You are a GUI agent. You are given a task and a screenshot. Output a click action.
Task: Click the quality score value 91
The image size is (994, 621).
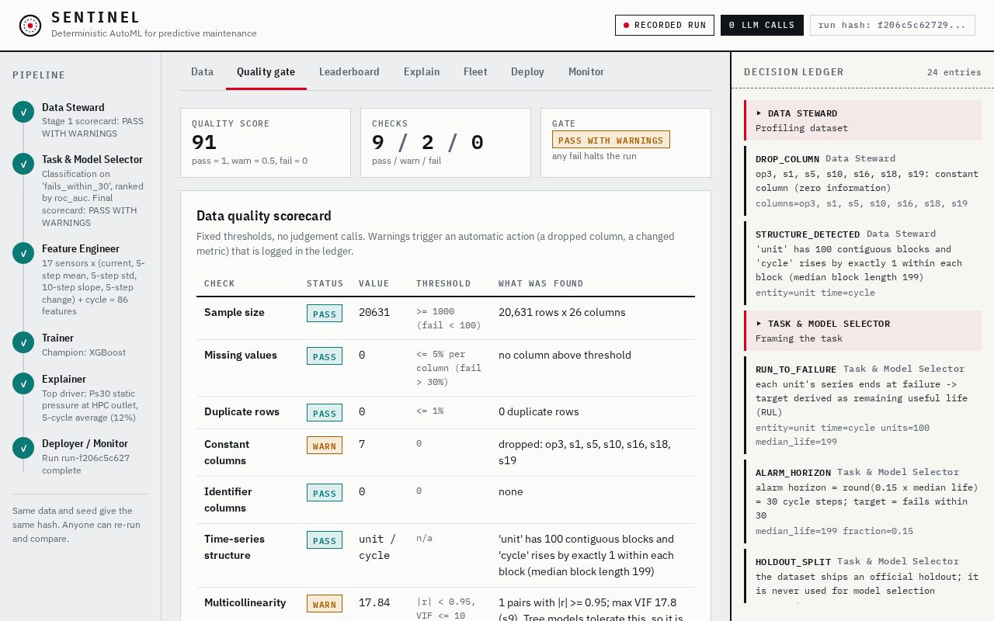[x=204, y=142]
